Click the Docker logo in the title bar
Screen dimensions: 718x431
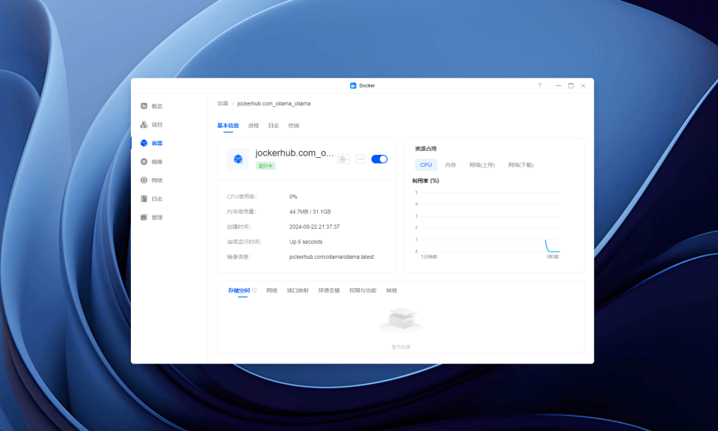[353, 85]
